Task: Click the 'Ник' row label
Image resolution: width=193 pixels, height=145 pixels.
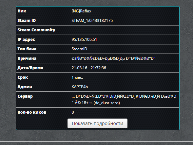Action: 22,11
